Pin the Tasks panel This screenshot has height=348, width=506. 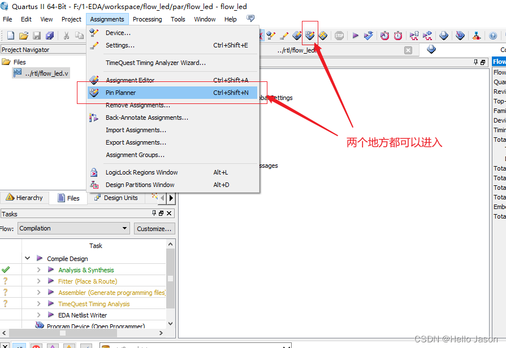click(x=154, y=213)
